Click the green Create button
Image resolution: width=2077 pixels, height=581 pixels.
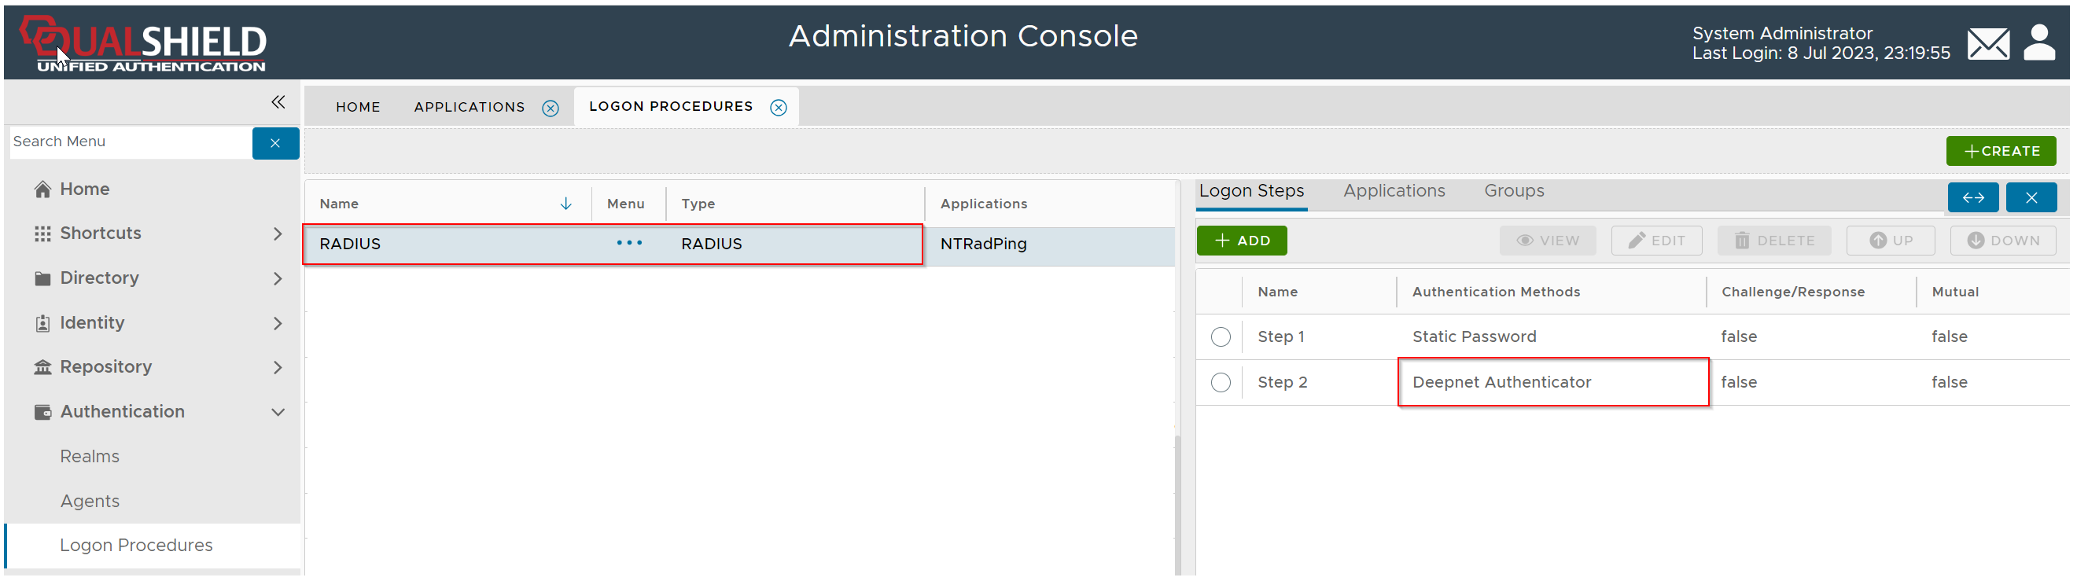click(2001, 152)
